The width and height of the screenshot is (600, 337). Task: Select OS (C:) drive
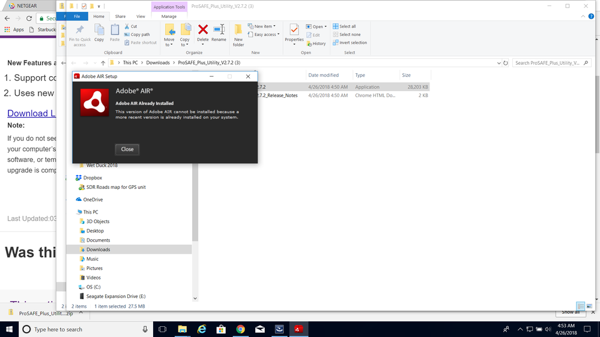93,287
